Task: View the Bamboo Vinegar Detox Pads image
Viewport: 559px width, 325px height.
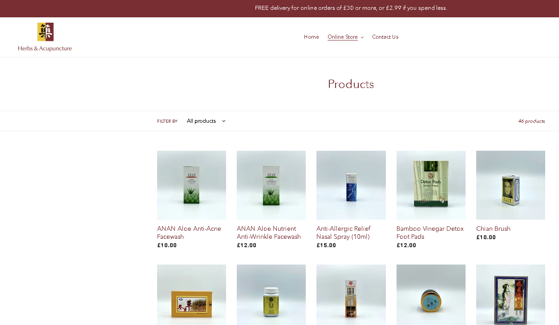Action: point(431,185)
